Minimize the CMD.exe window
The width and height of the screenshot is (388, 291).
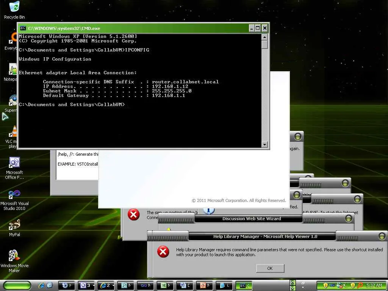coord(252,28)
